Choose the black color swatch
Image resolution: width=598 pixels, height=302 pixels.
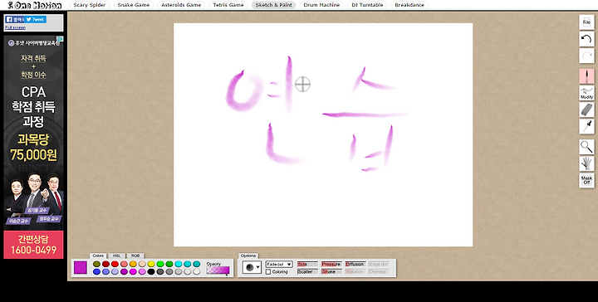[x=151, y=271]
